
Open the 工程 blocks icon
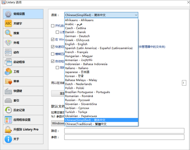8,72
